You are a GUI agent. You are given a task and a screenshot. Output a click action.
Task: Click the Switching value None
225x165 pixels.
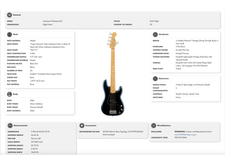pos(178,97)
